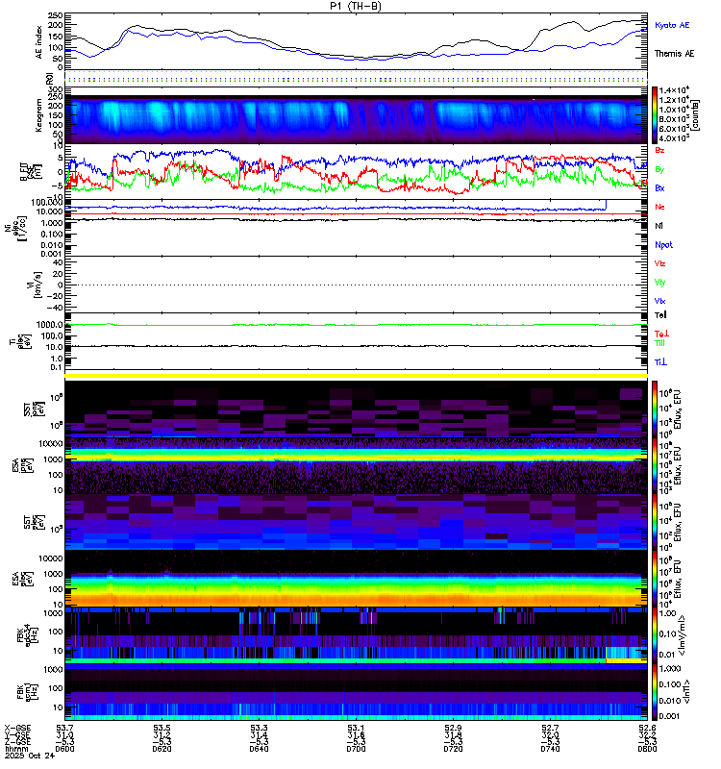
Task: Click the blue Vlx velocity legend label
Action: (x=659, y=301)
